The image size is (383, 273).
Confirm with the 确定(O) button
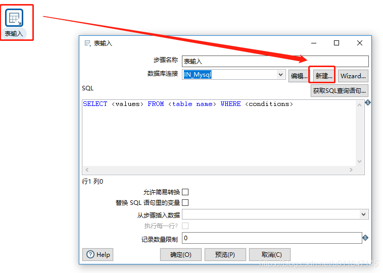(x=181, y=255)
